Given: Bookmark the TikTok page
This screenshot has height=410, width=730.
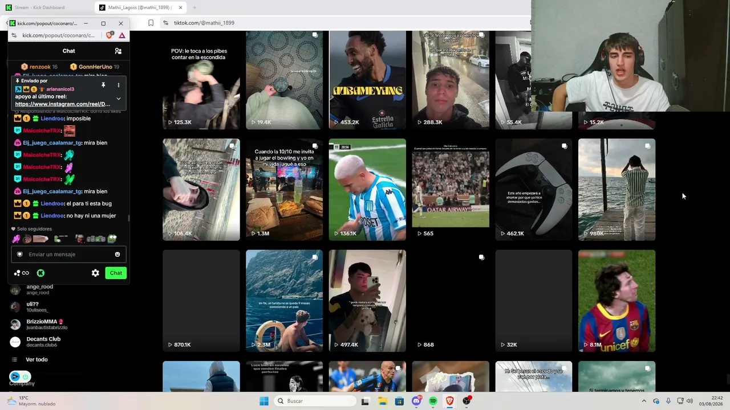Looking at the screenshot, I should tap(151, 23).
